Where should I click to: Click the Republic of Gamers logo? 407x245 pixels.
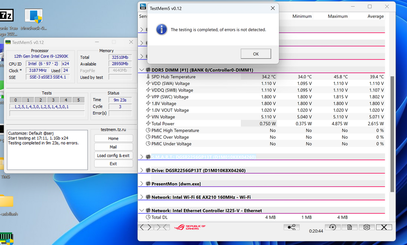[189, 227]
